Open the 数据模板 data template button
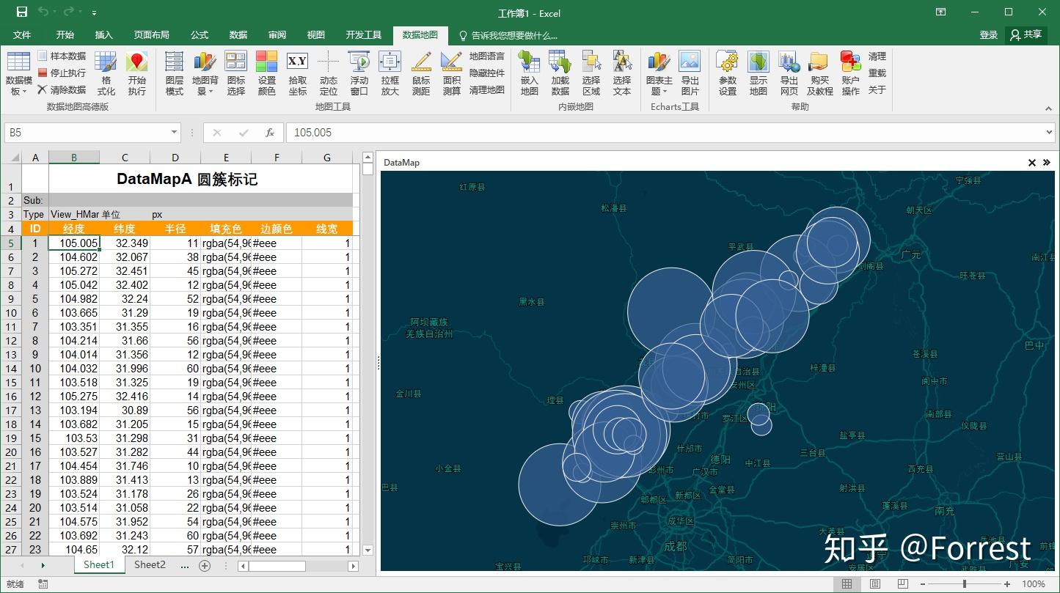The width and height of the screenshot is (1060, 593). click(18, 73)
